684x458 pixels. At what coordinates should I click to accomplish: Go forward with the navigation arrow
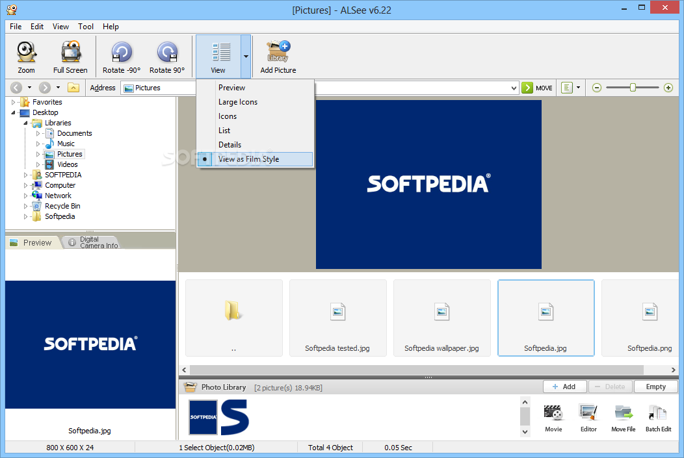pos(44,88)
